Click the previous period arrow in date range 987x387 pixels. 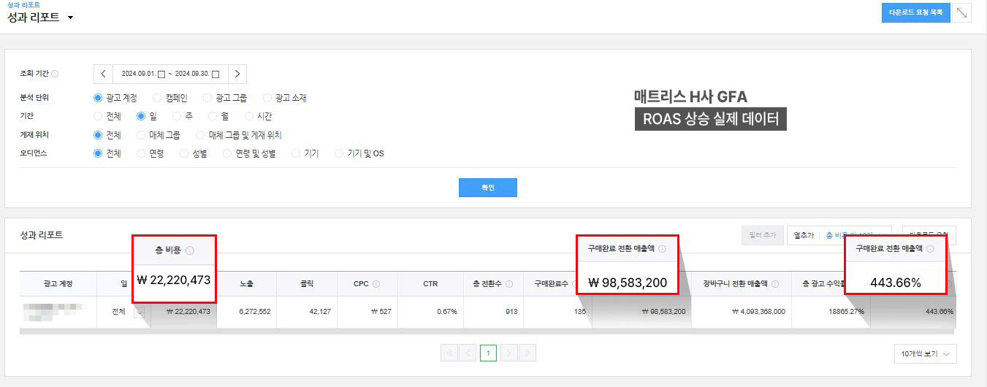coord(103,74)
